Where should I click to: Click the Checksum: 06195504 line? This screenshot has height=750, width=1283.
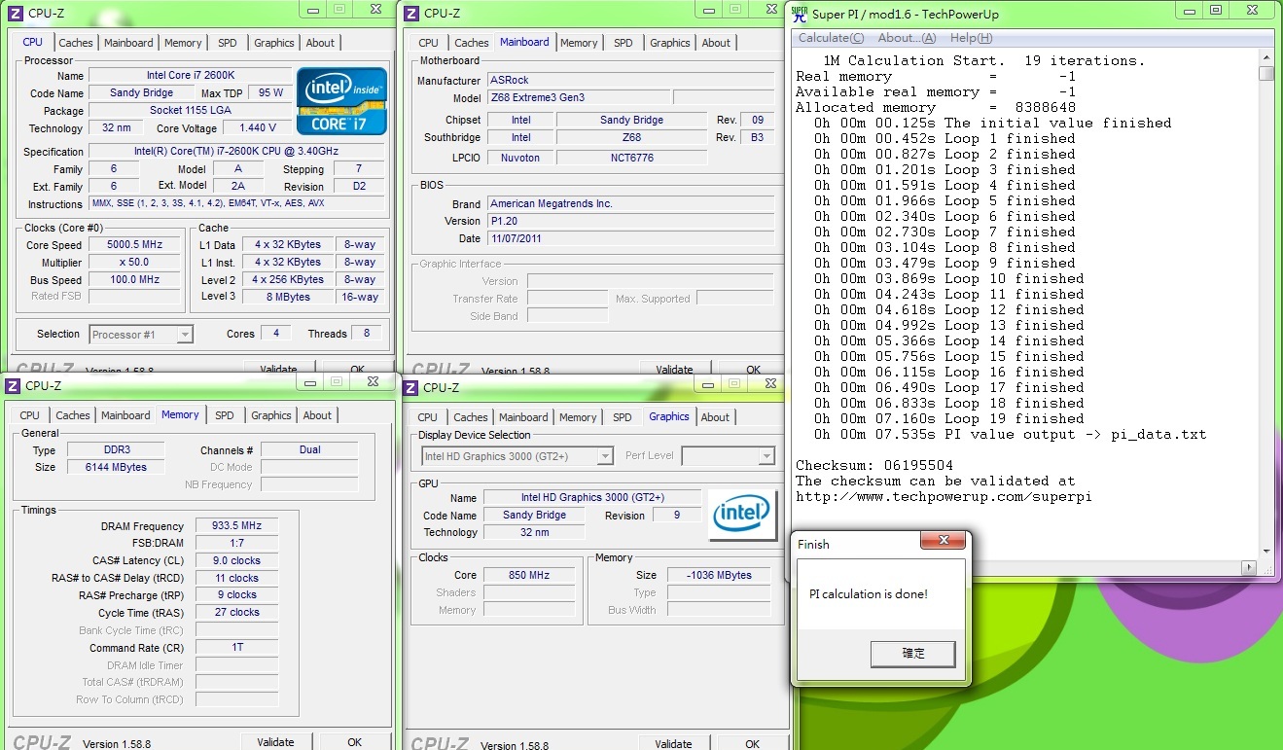874,465
